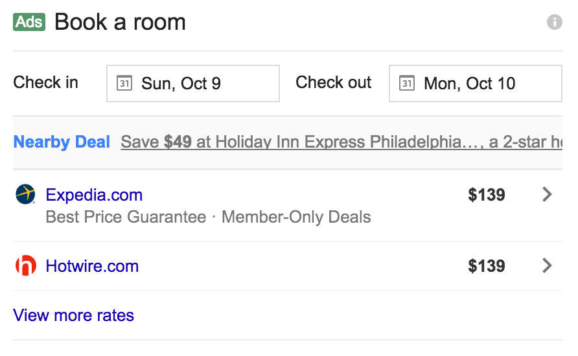Click the calendar icon in Check in field
The height and width of the screenshot is (356, 578).
tap(124, 83)
